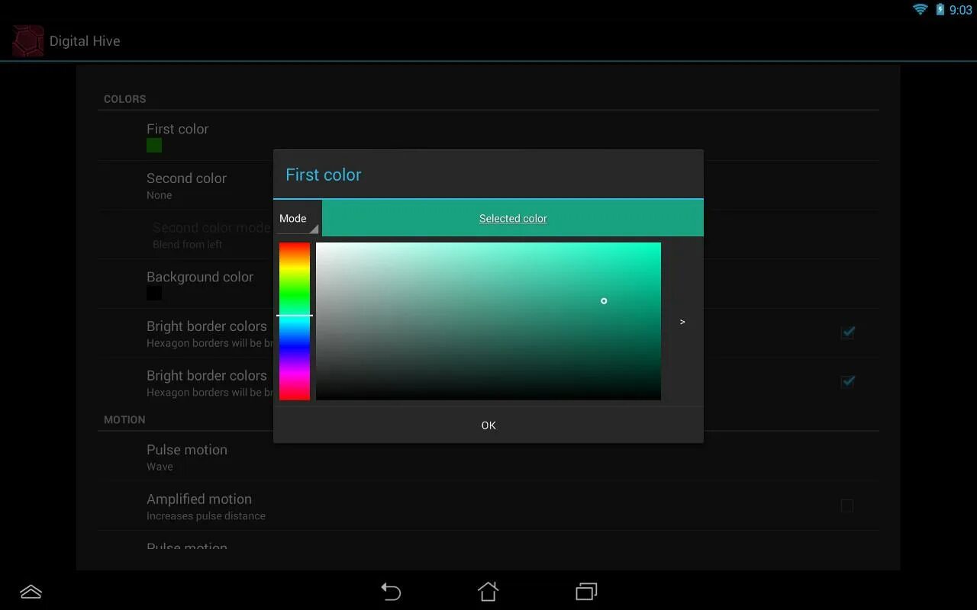The image size is (977, 610).
Task: Open the First color setting row
Action: pos(488,136)
